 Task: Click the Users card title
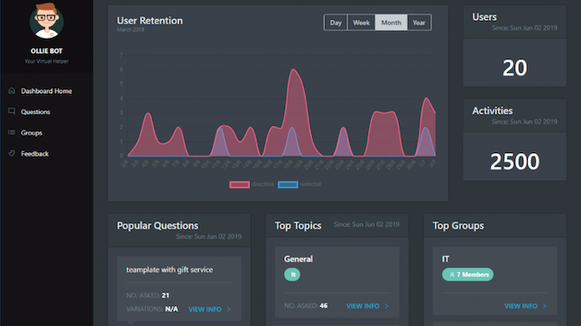[x=484, y=17]
